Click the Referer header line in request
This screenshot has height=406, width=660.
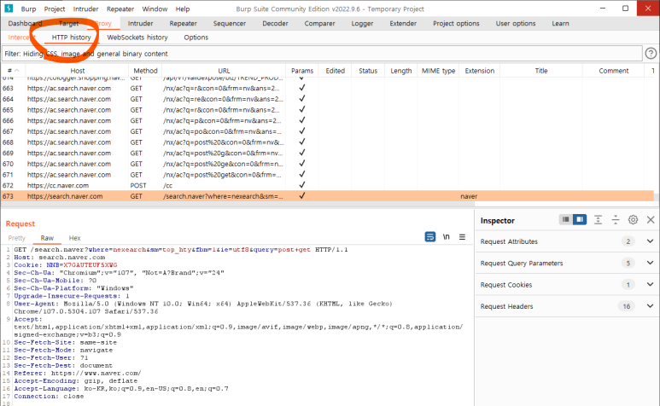click(78, 374)
